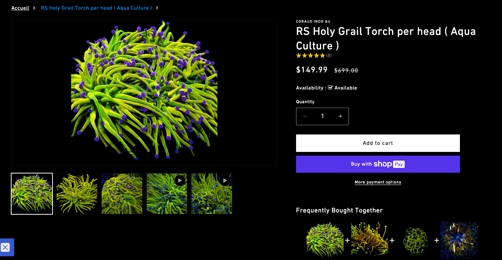Screen dimensions: 502x260
Task: Click the plus icon after the green torch coral
Action: 347,240
